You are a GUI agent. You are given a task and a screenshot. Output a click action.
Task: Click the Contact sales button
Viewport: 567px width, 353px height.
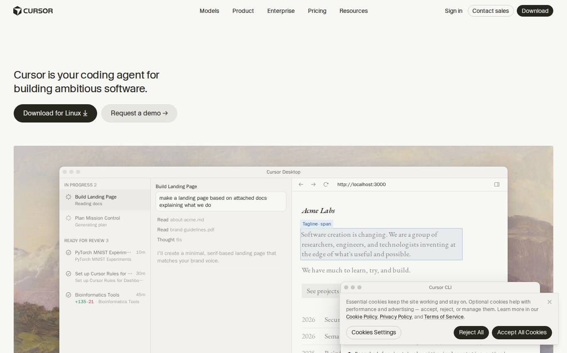491,11
